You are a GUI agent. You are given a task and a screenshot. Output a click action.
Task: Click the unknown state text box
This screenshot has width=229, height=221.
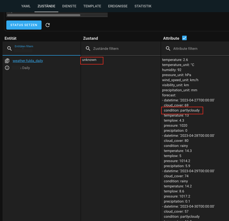92,60
